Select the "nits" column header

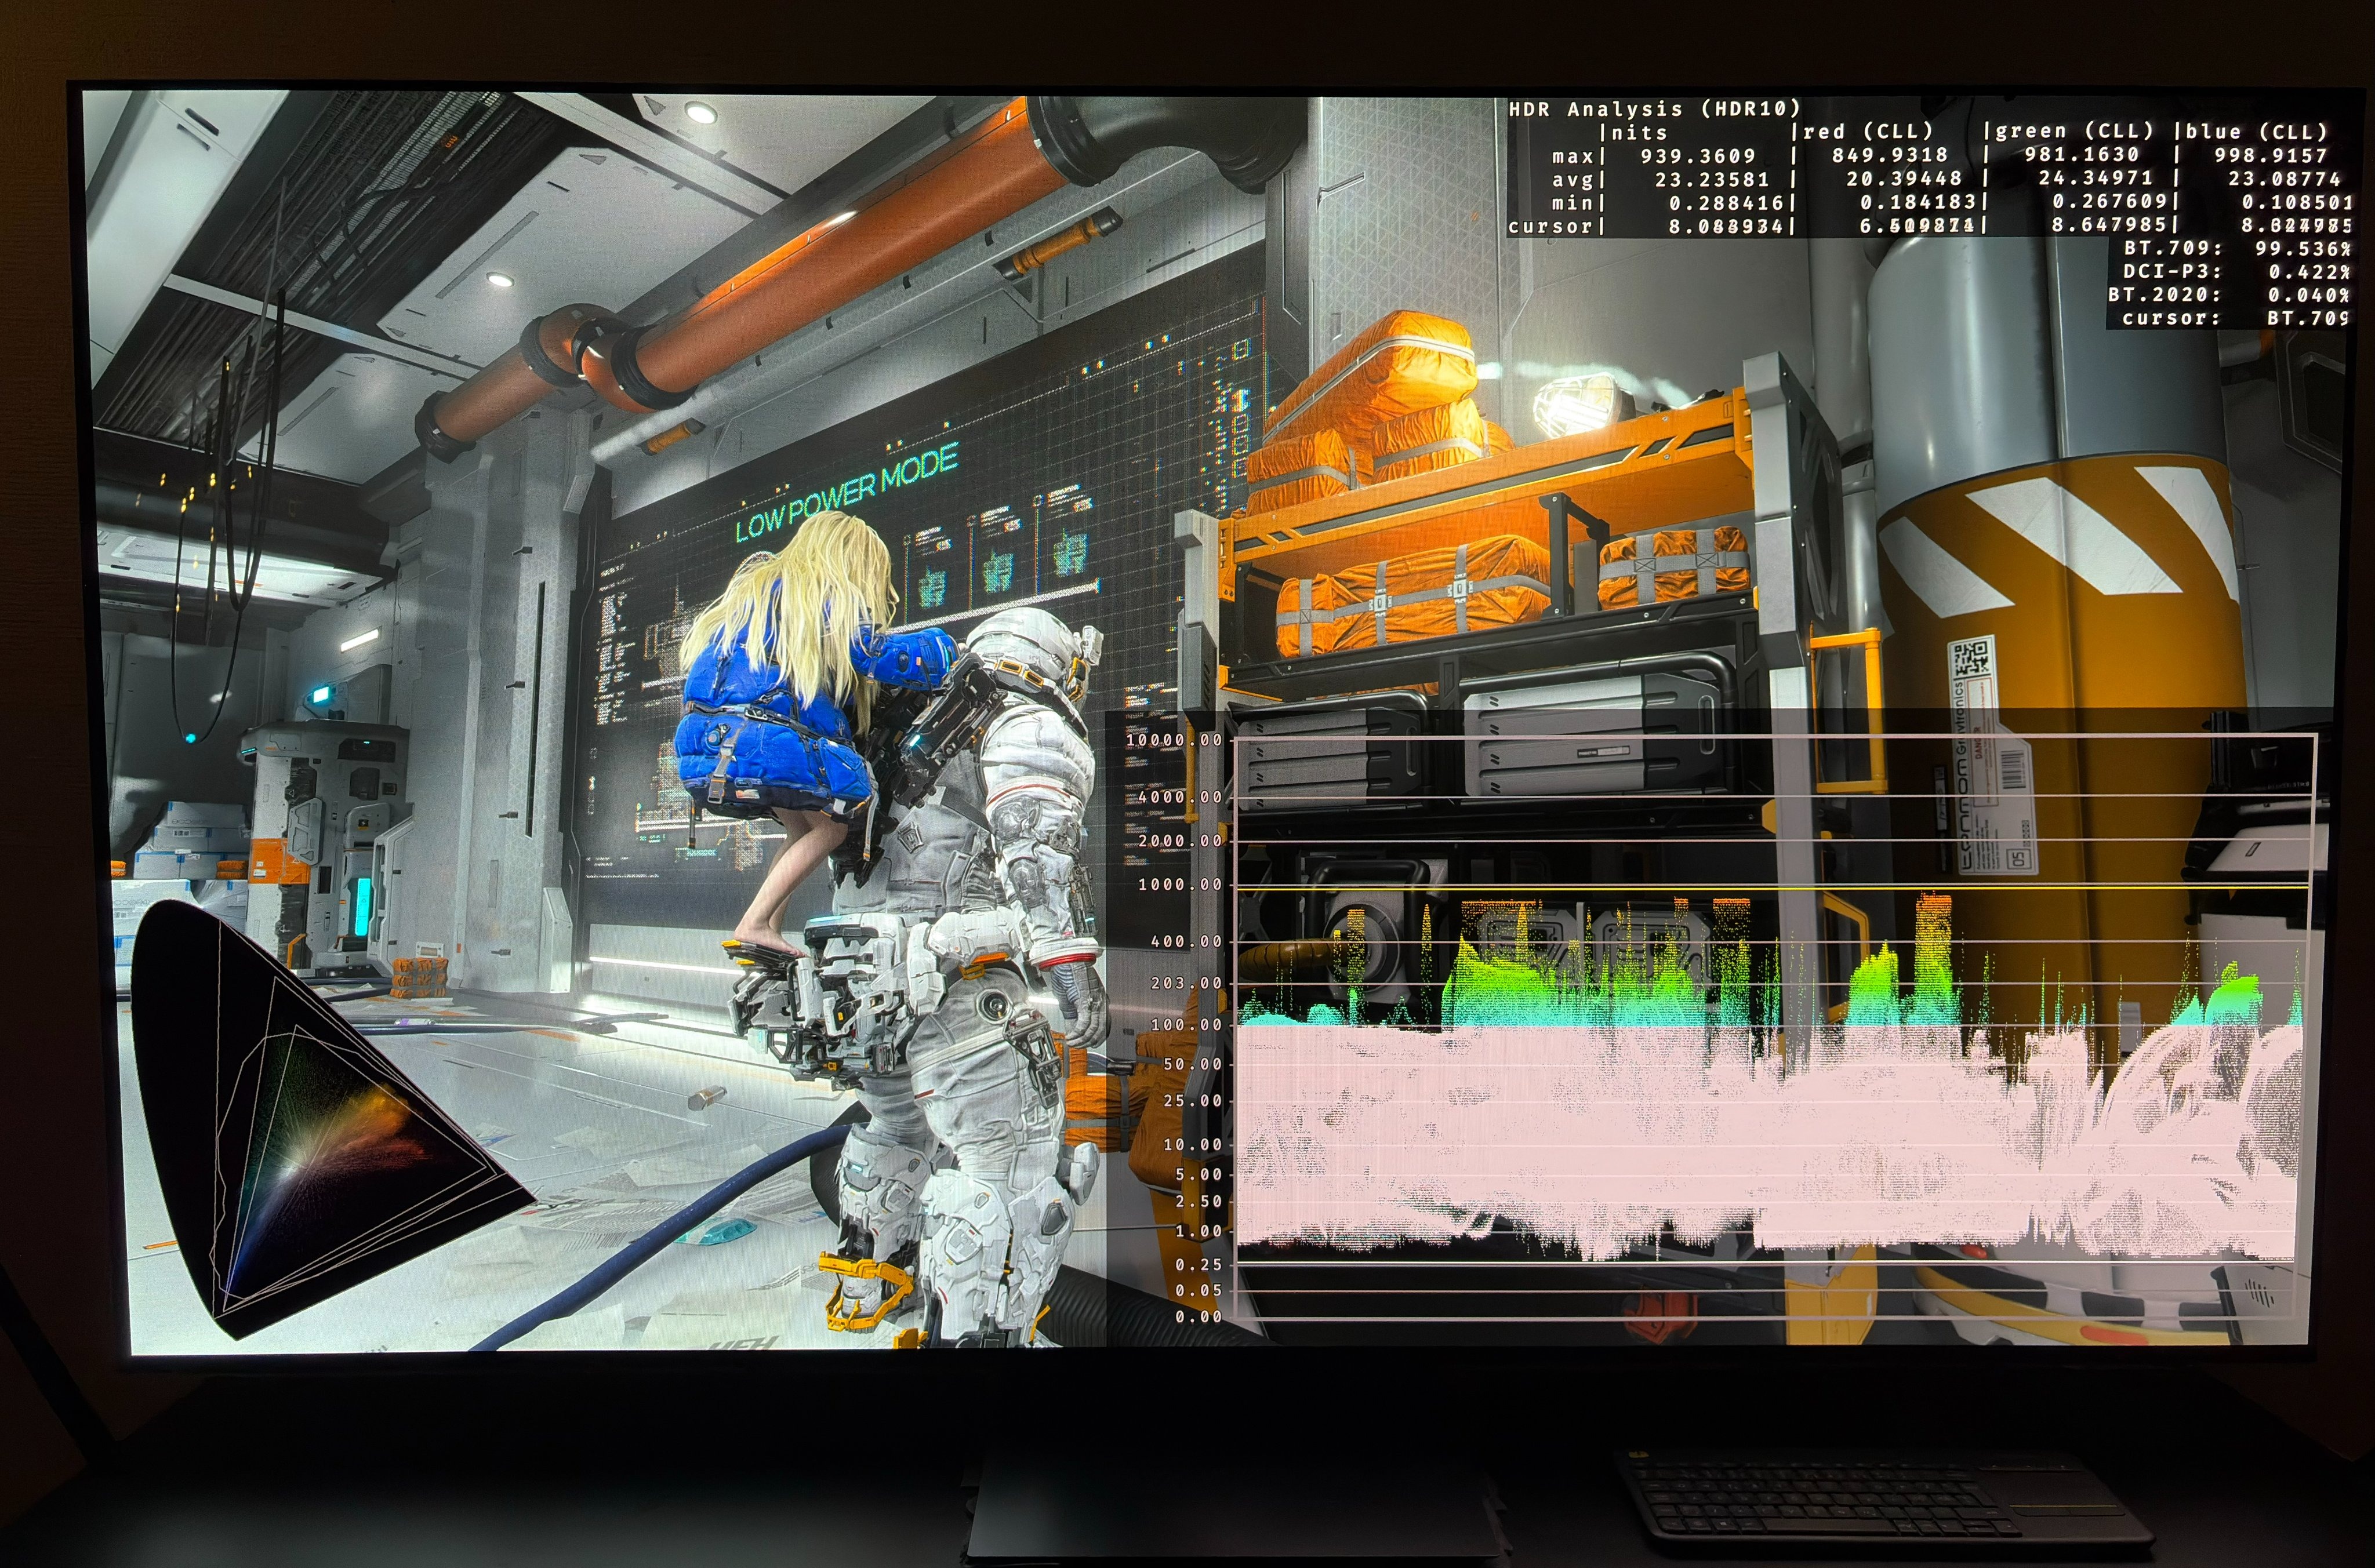point(1640,132)
